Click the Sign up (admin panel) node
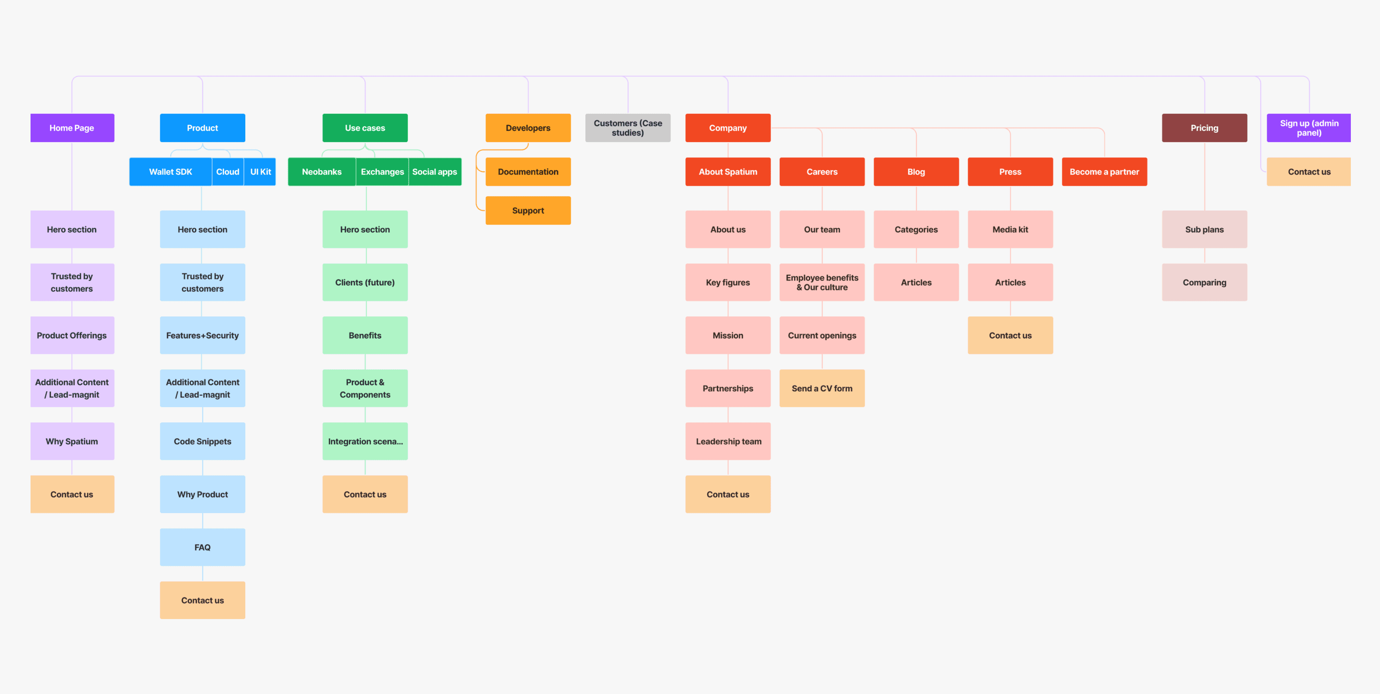 click(1309, 128)
